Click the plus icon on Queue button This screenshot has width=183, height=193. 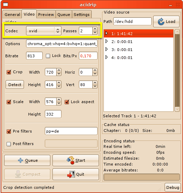click(20, 160)
